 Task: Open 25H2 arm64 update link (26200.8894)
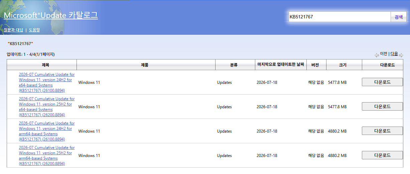[47, 156]
